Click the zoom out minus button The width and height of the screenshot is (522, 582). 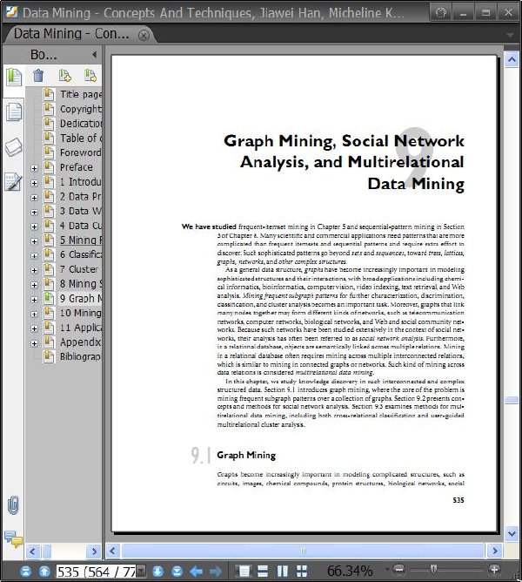(x=399, y=569)
